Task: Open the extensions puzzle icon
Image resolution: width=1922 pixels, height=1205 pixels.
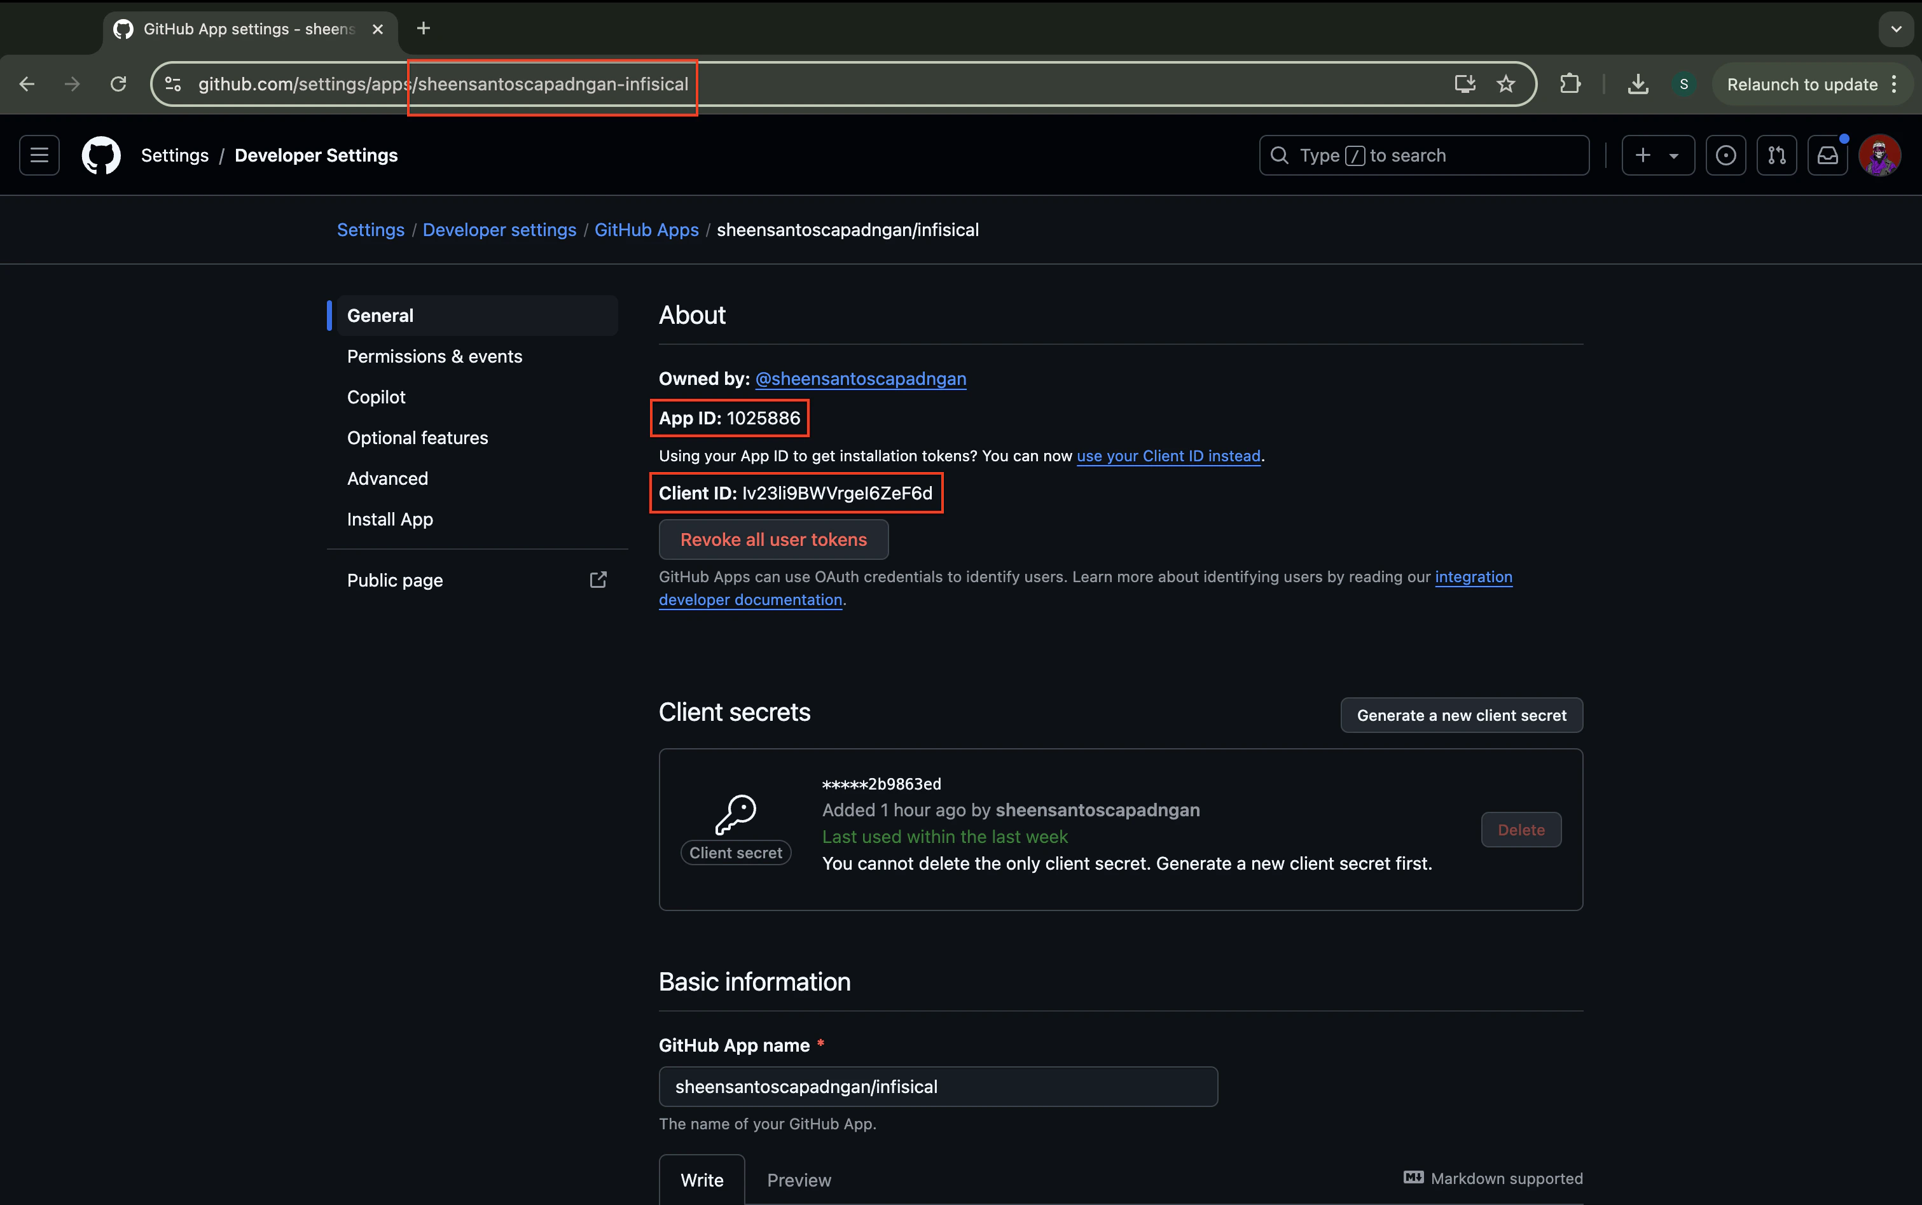Action: tap(1570, 84)
